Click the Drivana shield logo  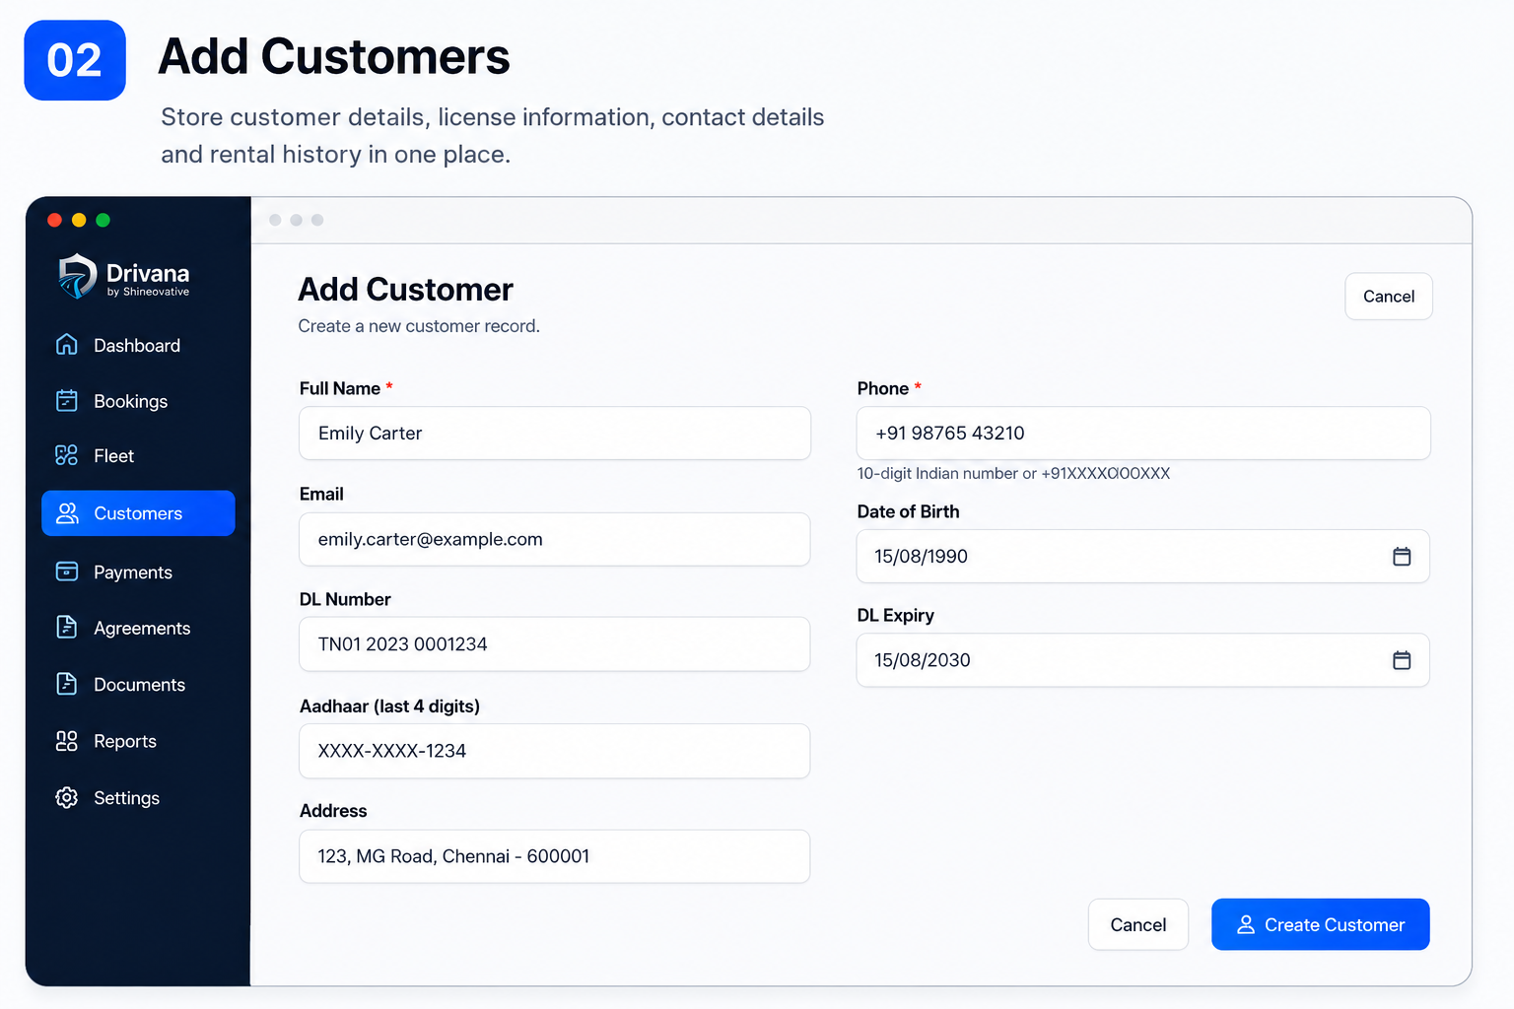tap(77, 276)
